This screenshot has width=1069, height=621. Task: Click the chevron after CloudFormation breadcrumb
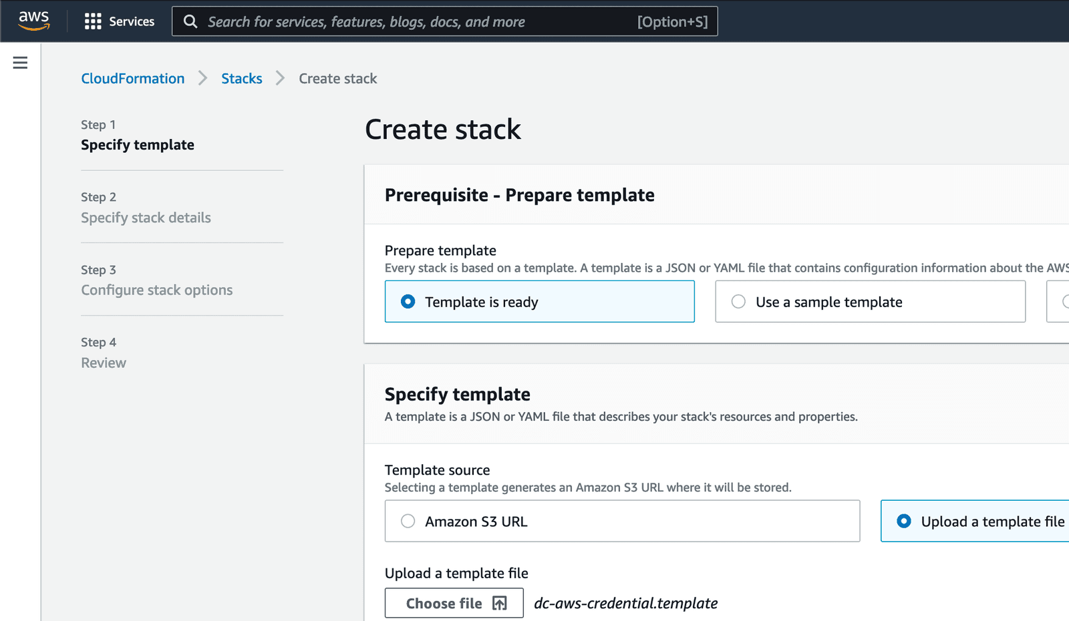click(202, 78)
